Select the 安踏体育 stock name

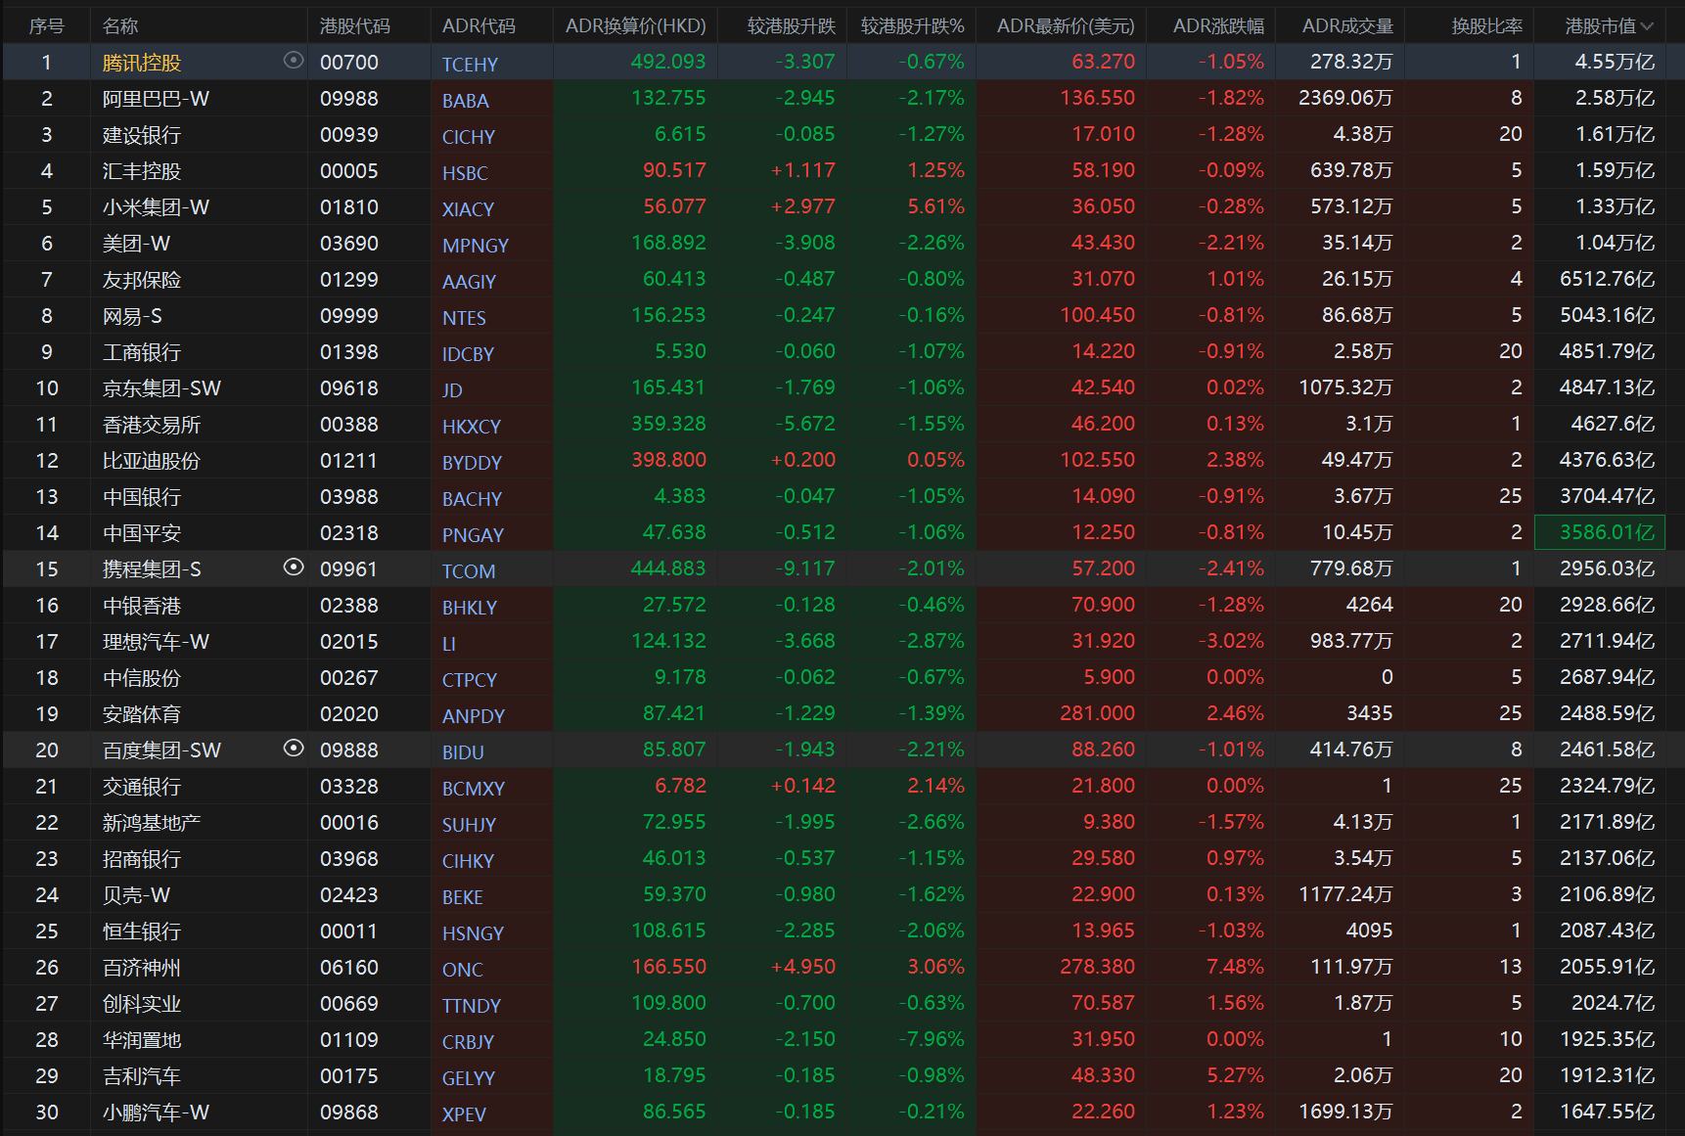[142, 714]
